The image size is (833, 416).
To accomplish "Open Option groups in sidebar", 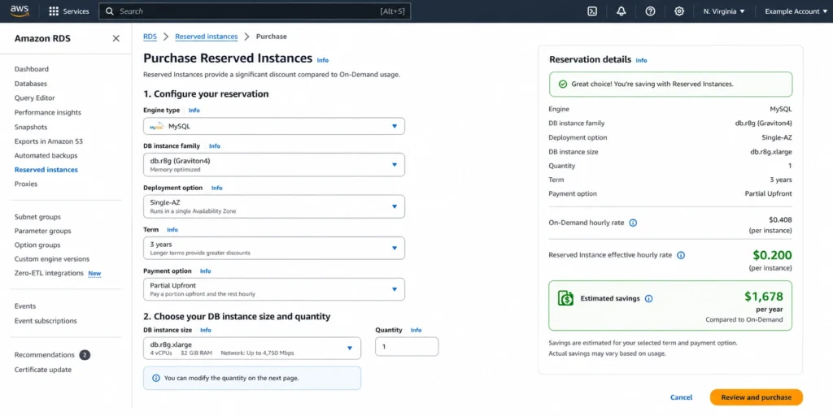I will 37,245.
